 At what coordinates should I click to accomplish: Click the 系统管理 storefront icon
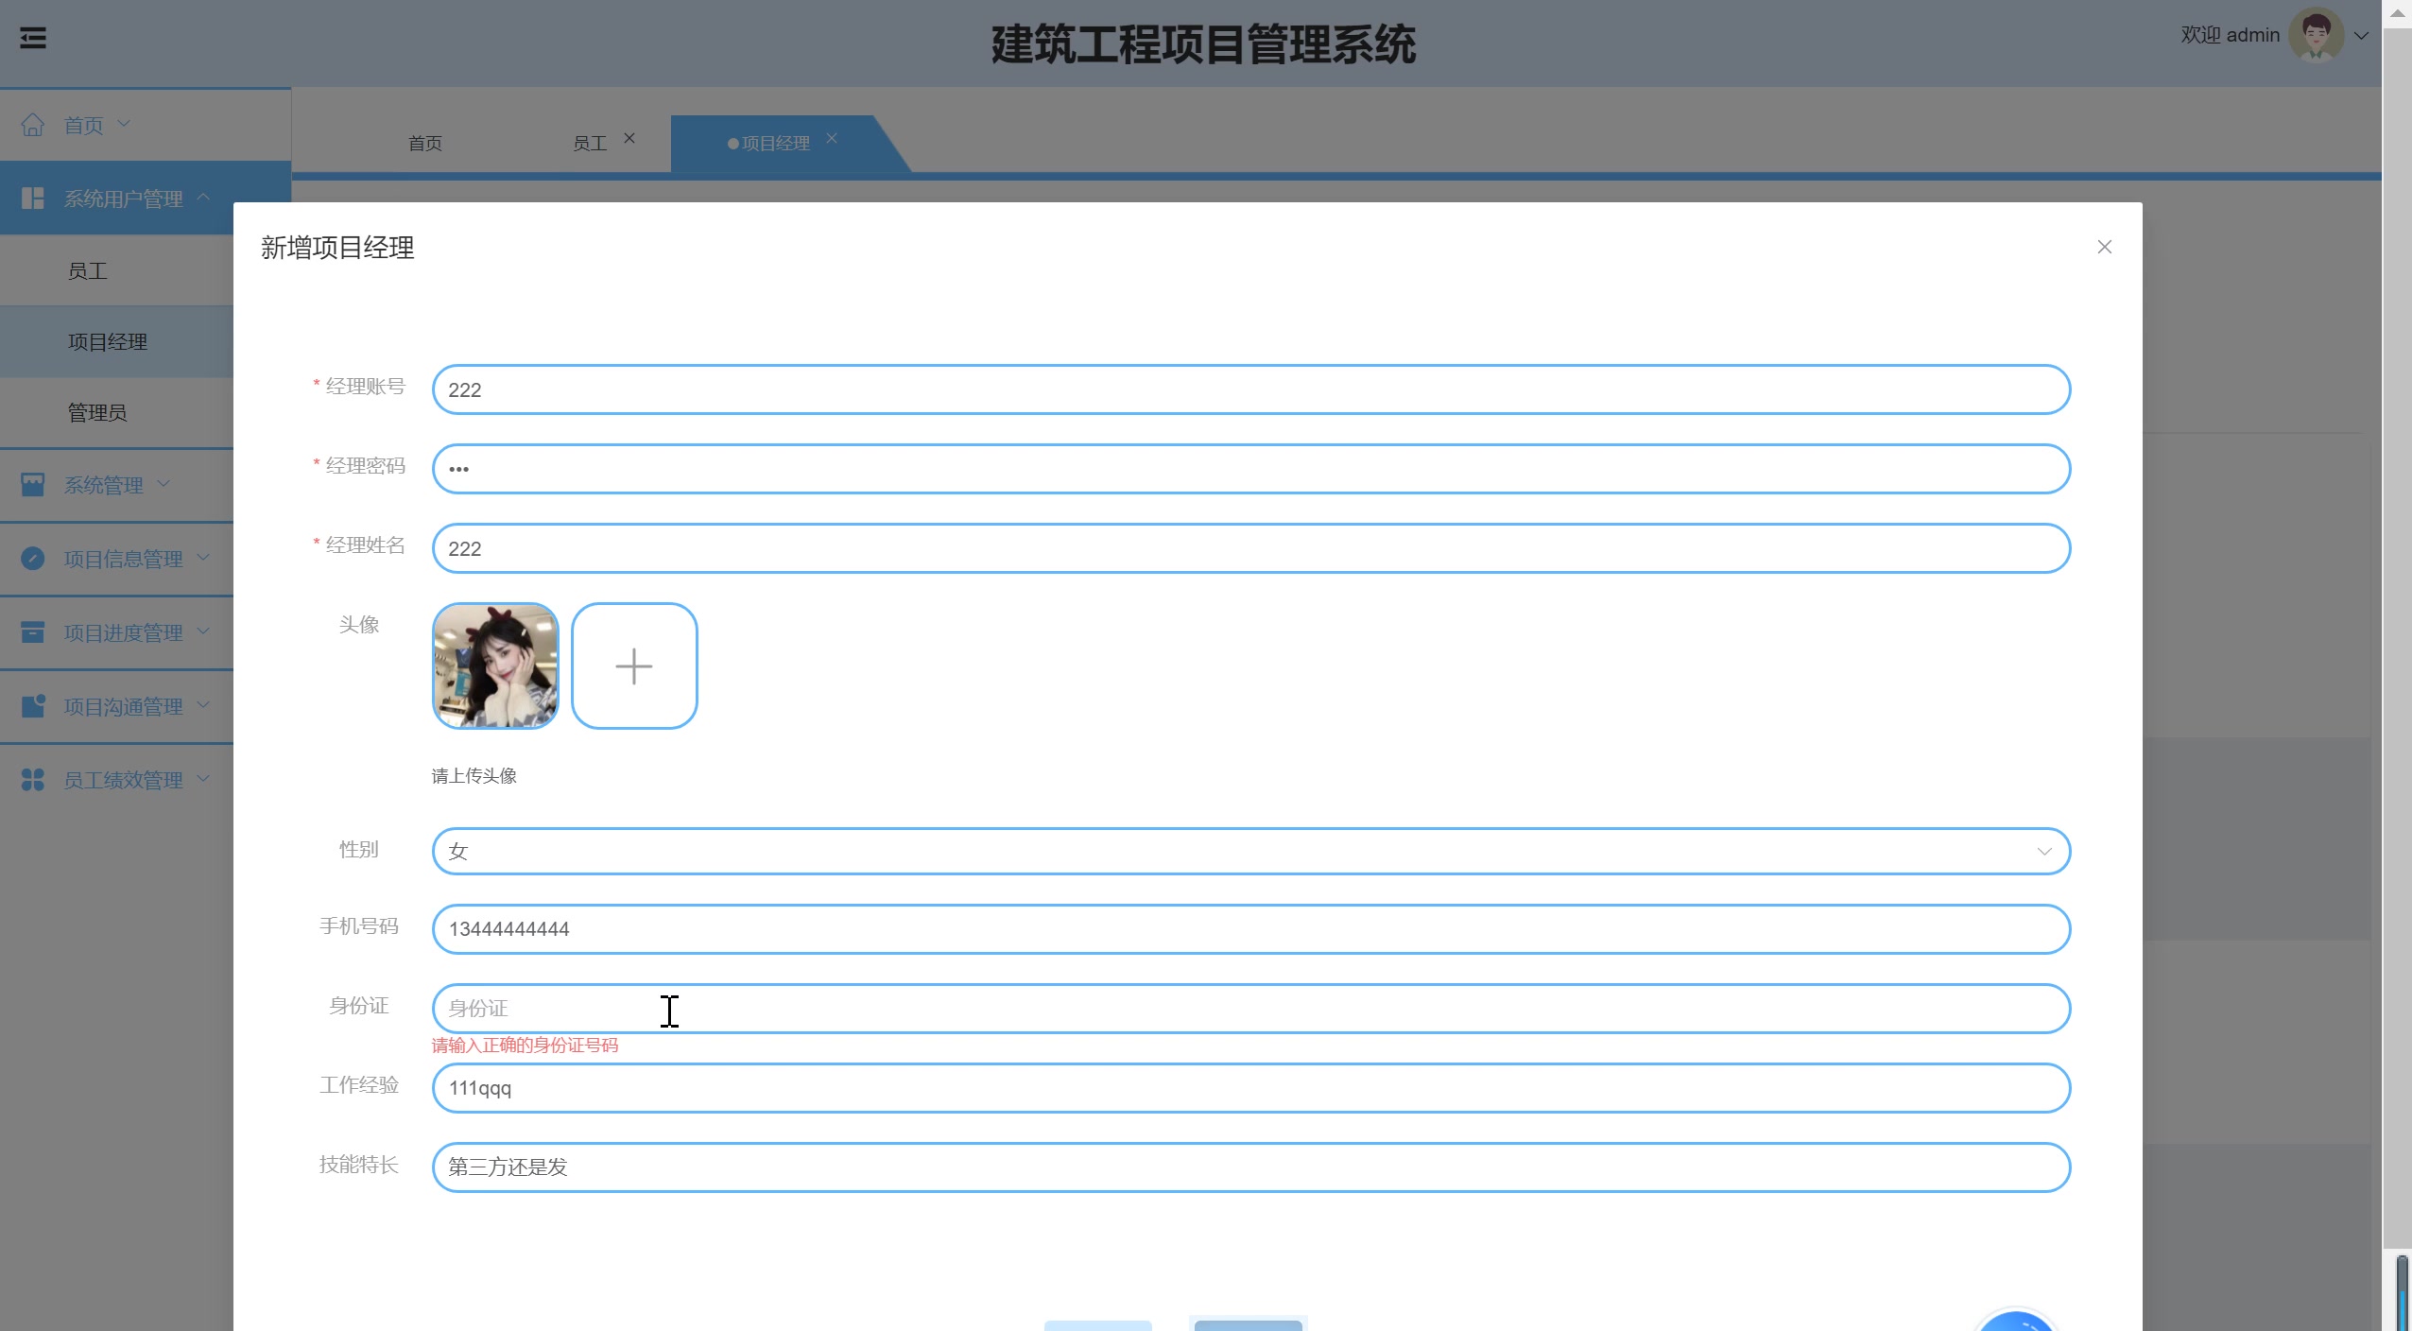click(34, 484)
